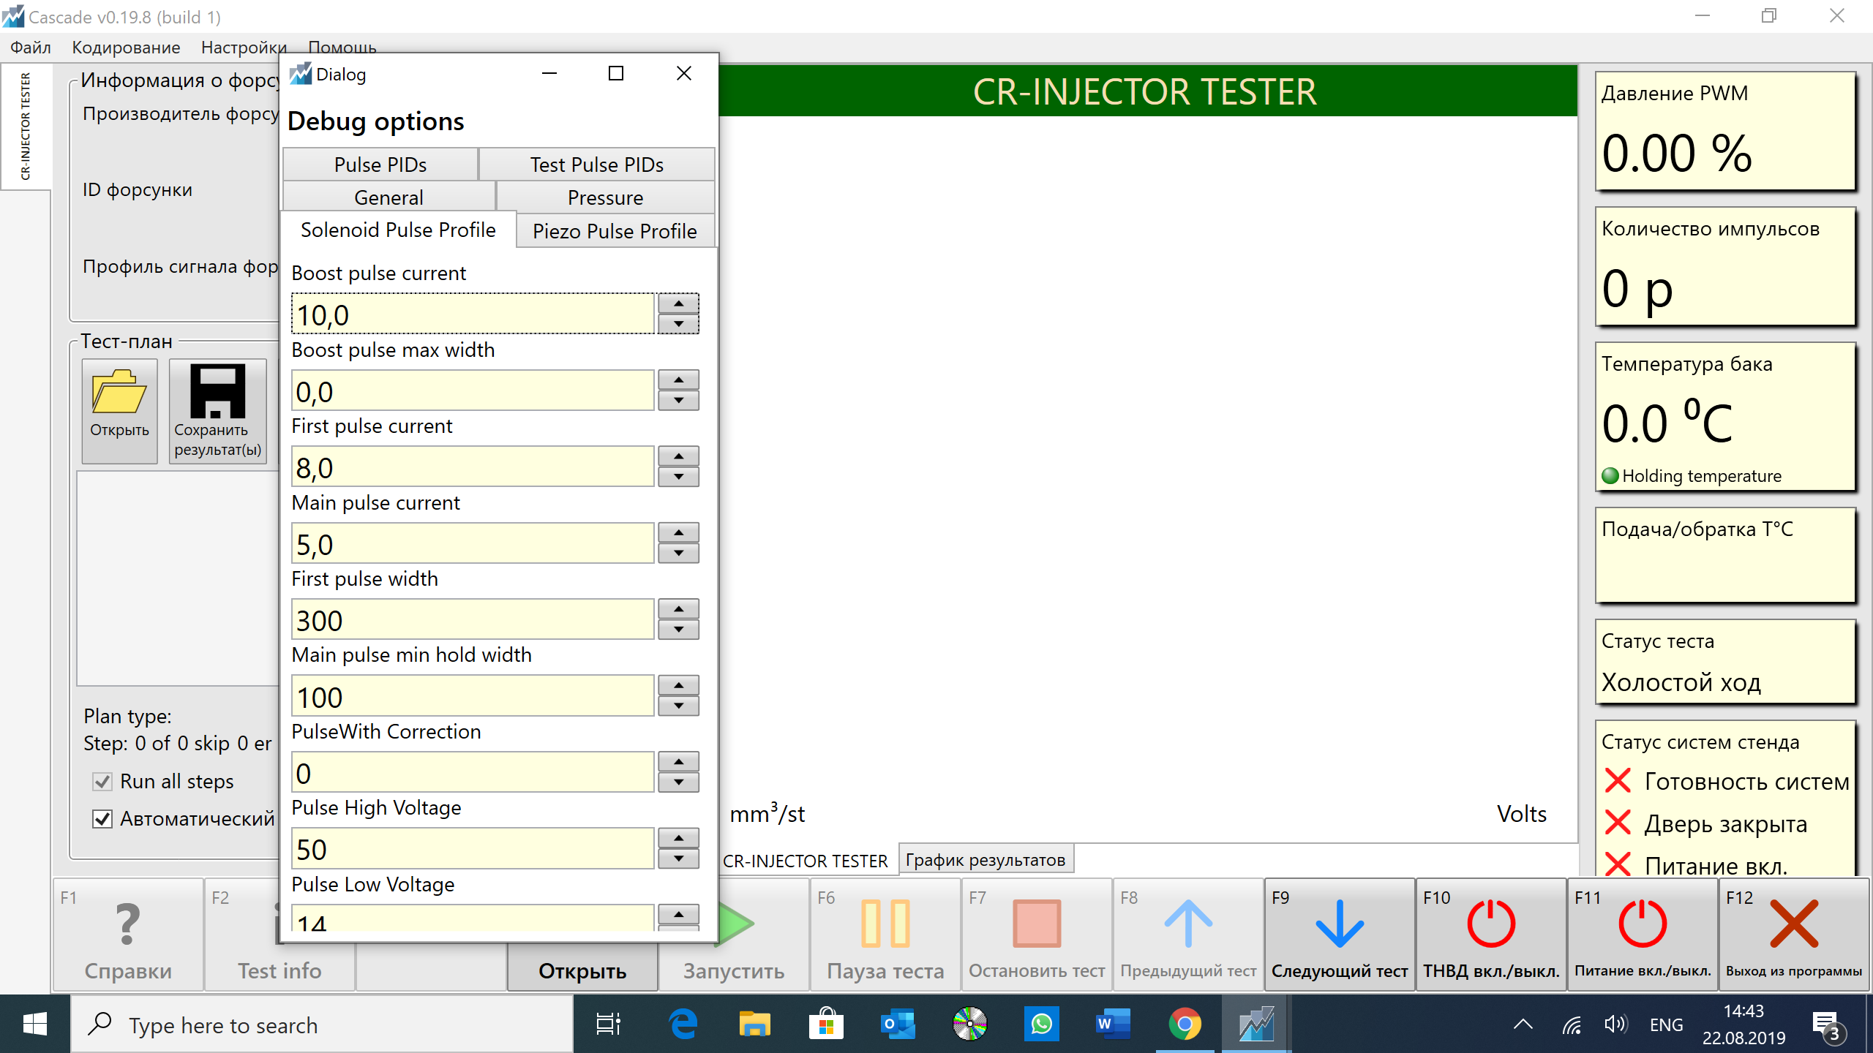This screenshot has height=1053, width=1873.
Task: Switch to График результатов tab
Action: pos(985,860)
